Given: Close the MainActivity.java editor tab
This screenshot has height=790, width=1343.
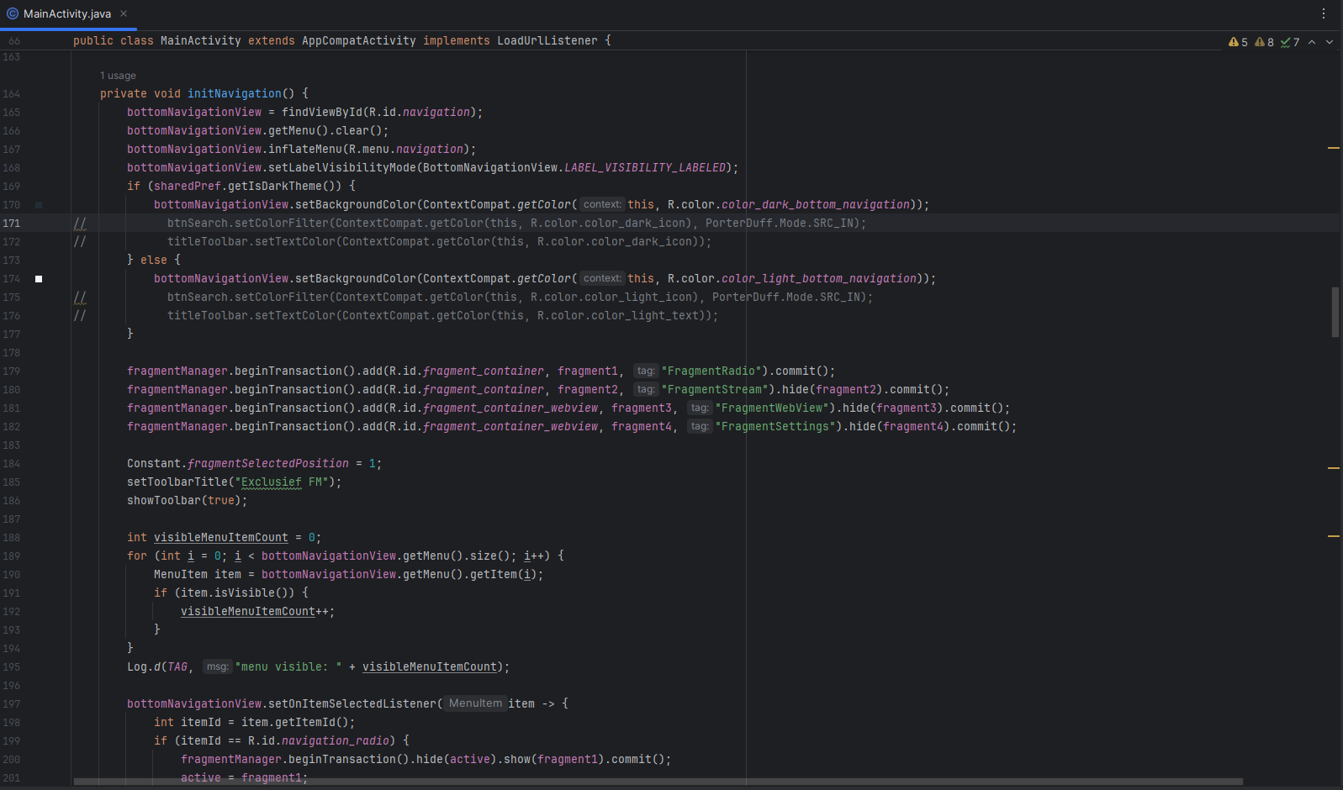Looking at the screenshot, I should (x=124, y=13).
